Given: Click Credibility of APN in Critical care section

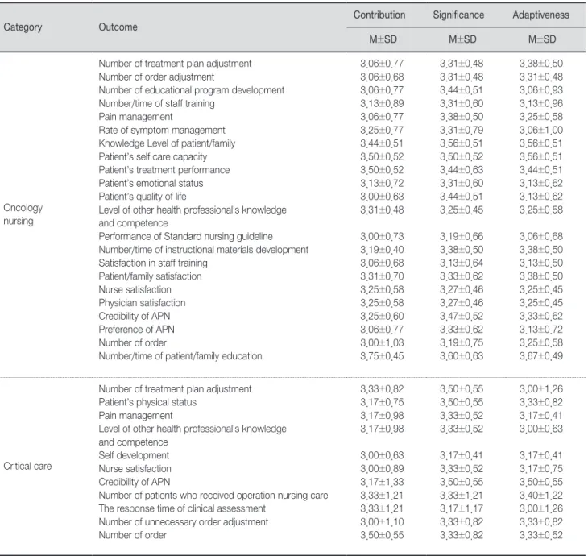Looking at the screenshot, I should pos(135,482).
